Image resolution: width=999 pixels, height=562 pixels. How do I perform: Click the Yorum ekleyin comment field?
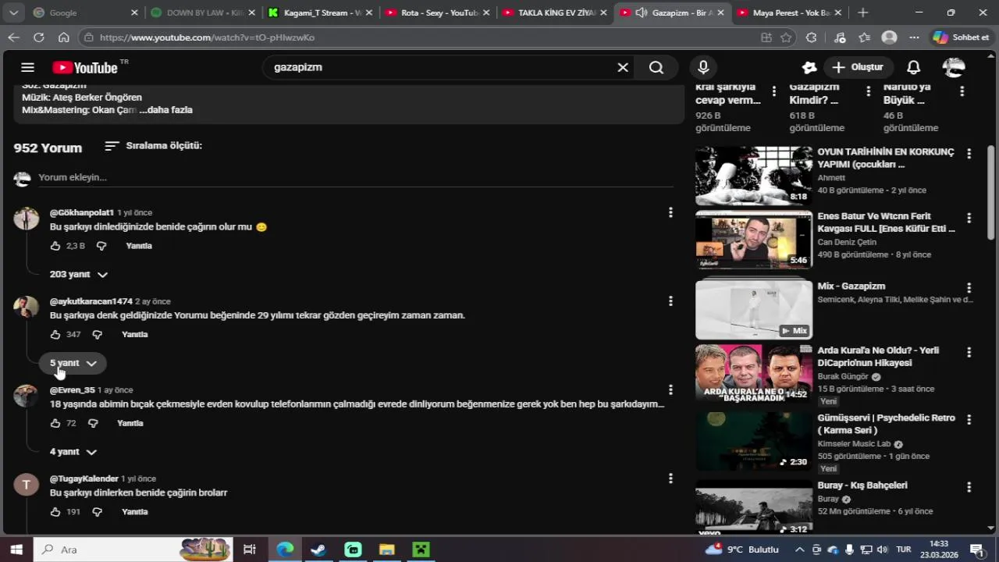[x=355, y=178]
